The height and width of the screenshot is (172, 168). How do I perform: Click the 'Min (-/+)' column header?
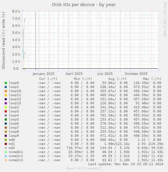(x=83, y=79)
